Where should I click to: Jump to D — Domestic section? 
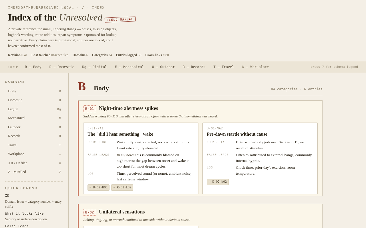pos(62,67)
